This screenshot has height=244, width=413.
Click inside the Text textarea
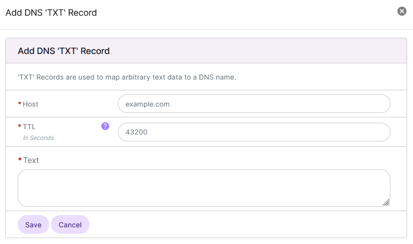pos(204,188)
